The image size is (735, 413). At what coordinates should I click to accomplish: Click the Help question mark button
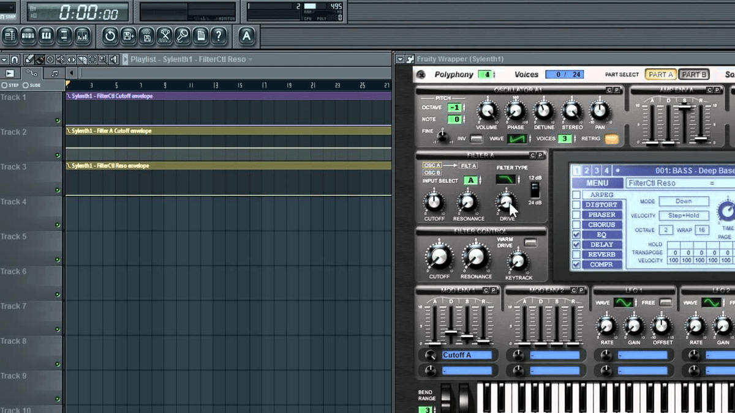click(x=219, y=35)
